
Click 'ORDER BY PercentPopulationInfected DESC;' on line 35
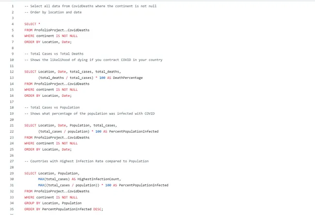click(63, 209)
